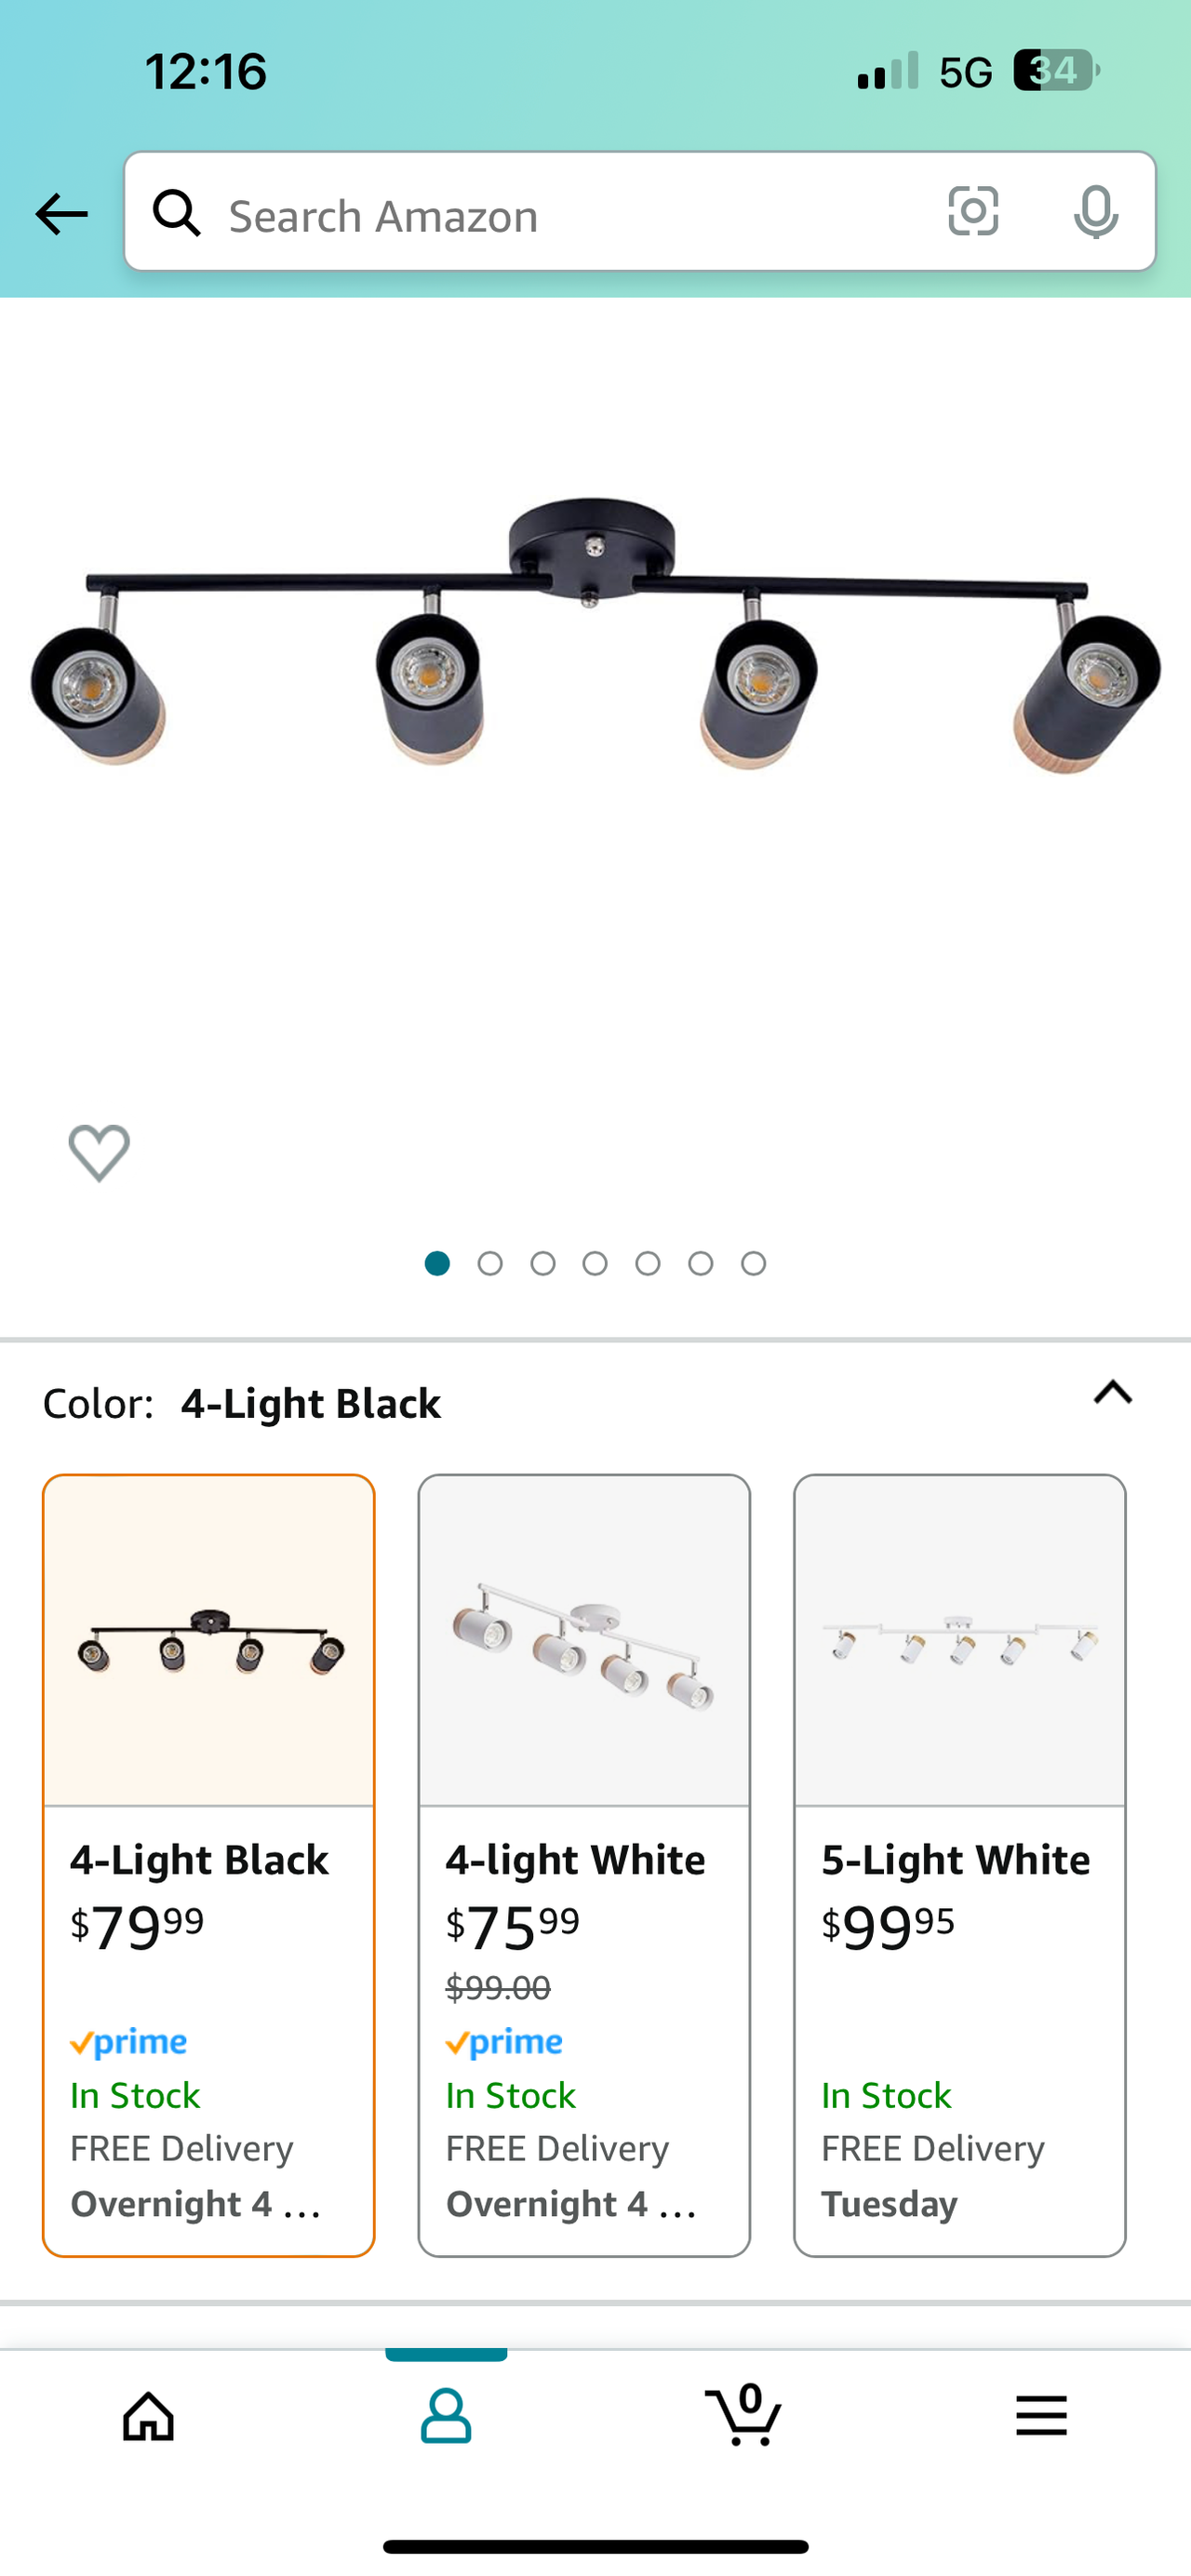This screenshot has height=2576, width=1191.
Task: Open the hamburger menu
Action: [1041, 2416]
